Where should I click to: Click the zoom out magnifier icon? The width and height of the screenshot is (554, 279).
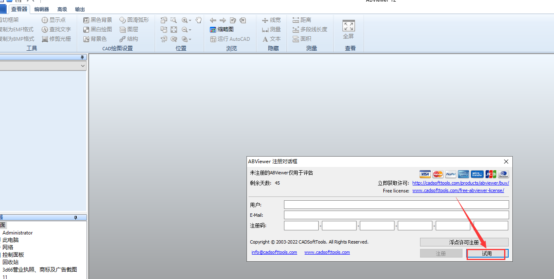click(x=185, y=29)
